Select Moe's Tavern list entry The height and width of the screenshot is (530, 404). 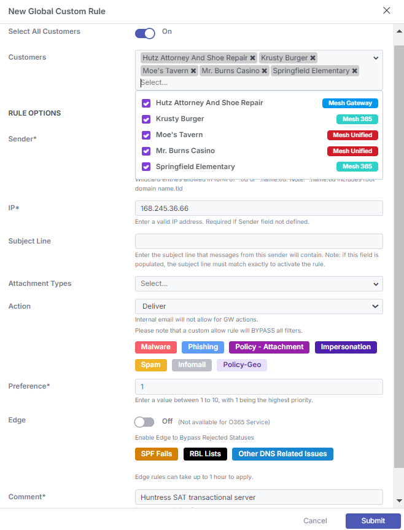click(259, 135)
